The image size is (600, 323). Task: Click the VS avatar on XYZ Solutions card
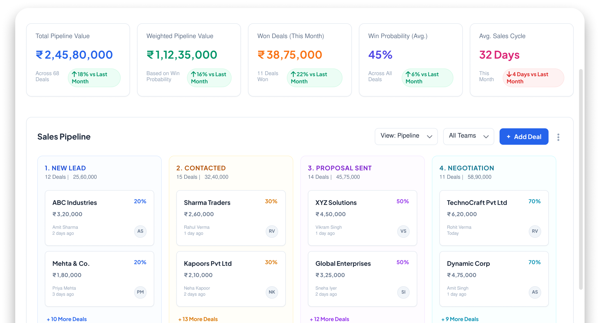tap(403, 231)
